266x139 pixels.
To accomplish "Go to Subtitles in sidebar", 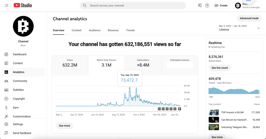I will tap(18, 90).
